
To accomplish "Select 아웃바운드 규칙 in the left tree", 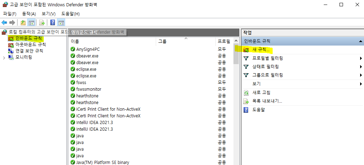I will [x=31, y=44].
